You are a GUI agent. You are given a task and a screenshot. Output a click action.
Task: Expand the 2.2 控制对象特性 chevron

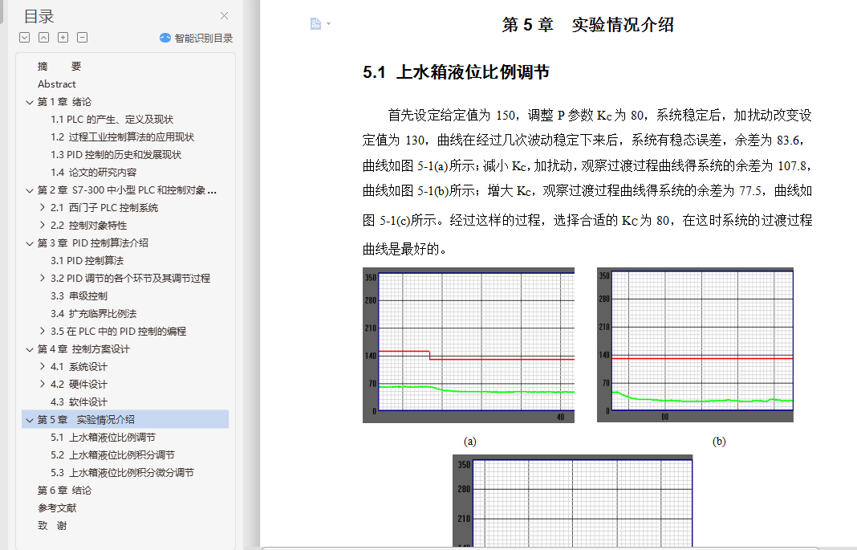pos(43,225)
